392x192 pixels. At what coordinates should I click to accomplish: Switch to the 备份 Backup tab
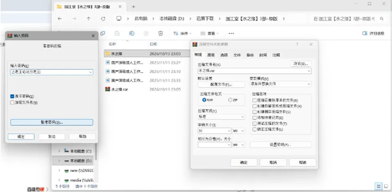[250, 55]
